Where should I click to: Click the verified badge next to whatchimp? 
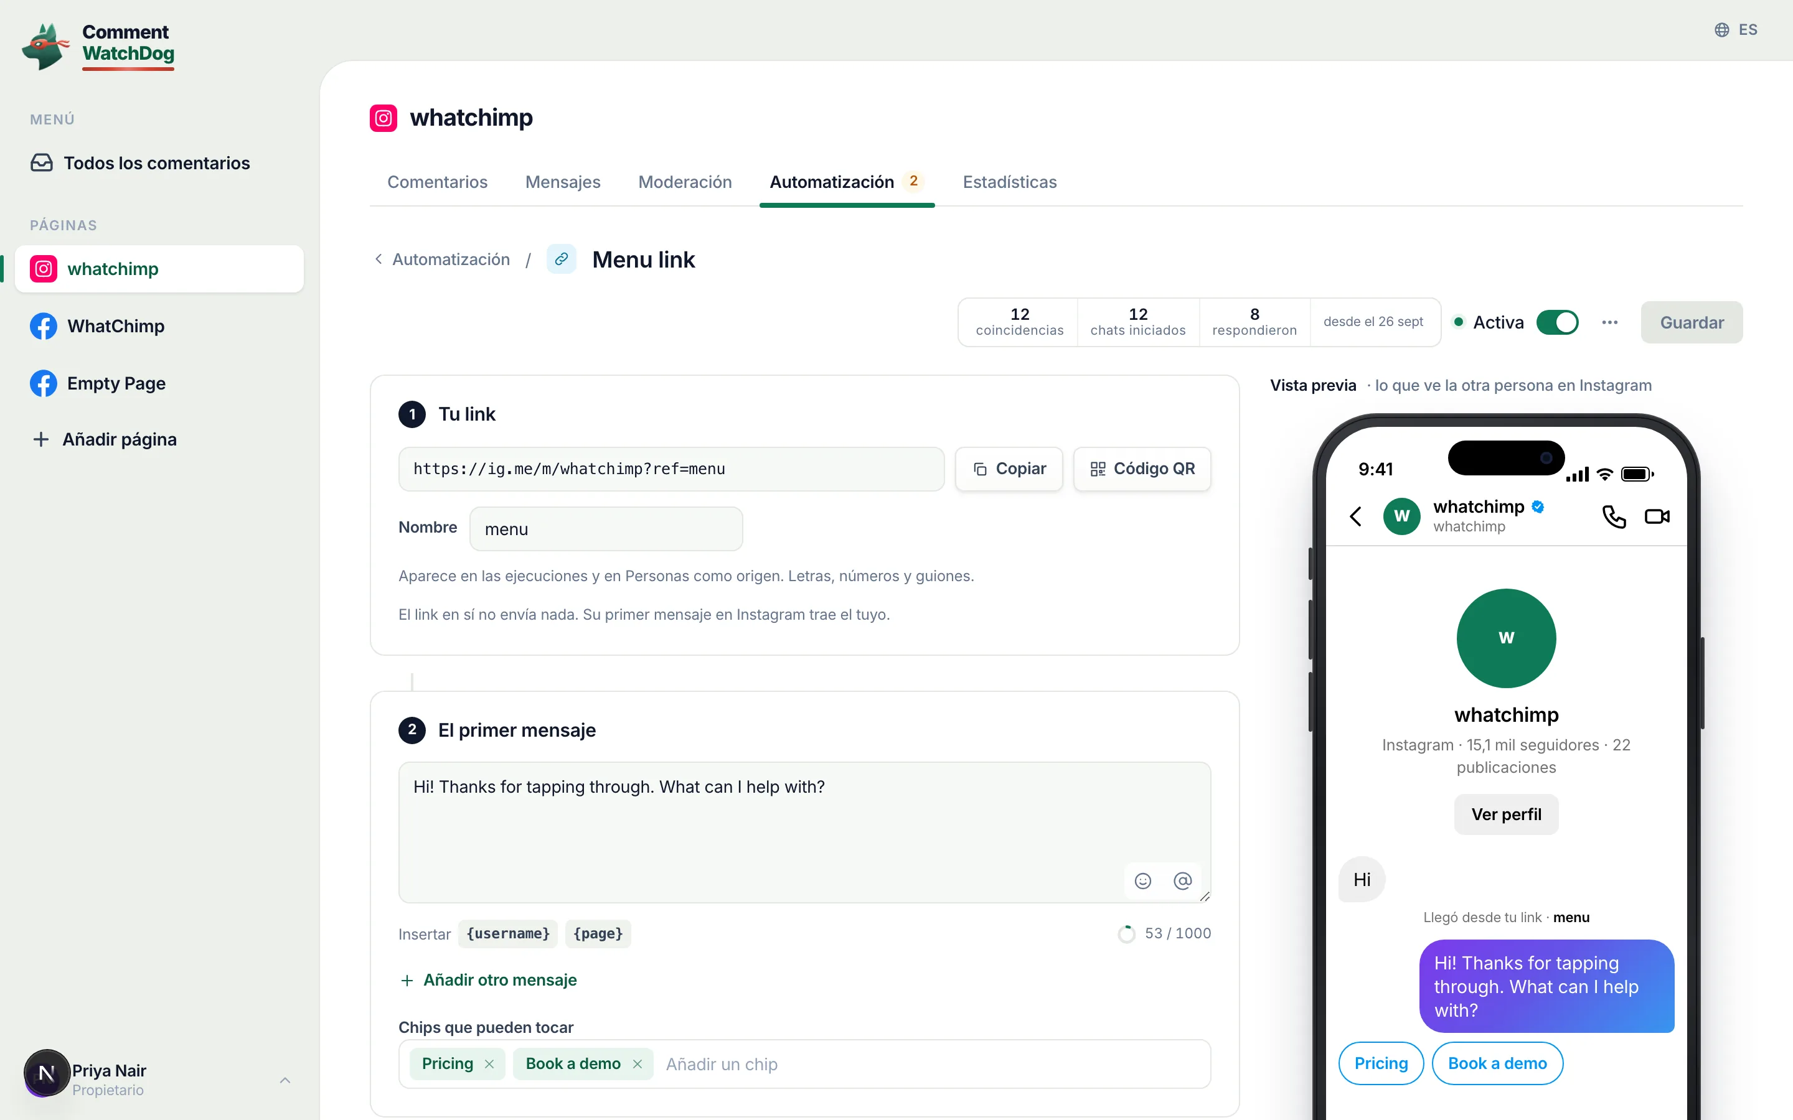pyautogui.click(x=1538, y=506)
